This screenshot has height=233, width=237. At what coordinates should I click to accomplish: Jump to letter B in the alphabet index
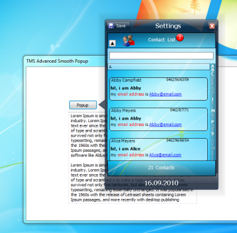[213, 70]
